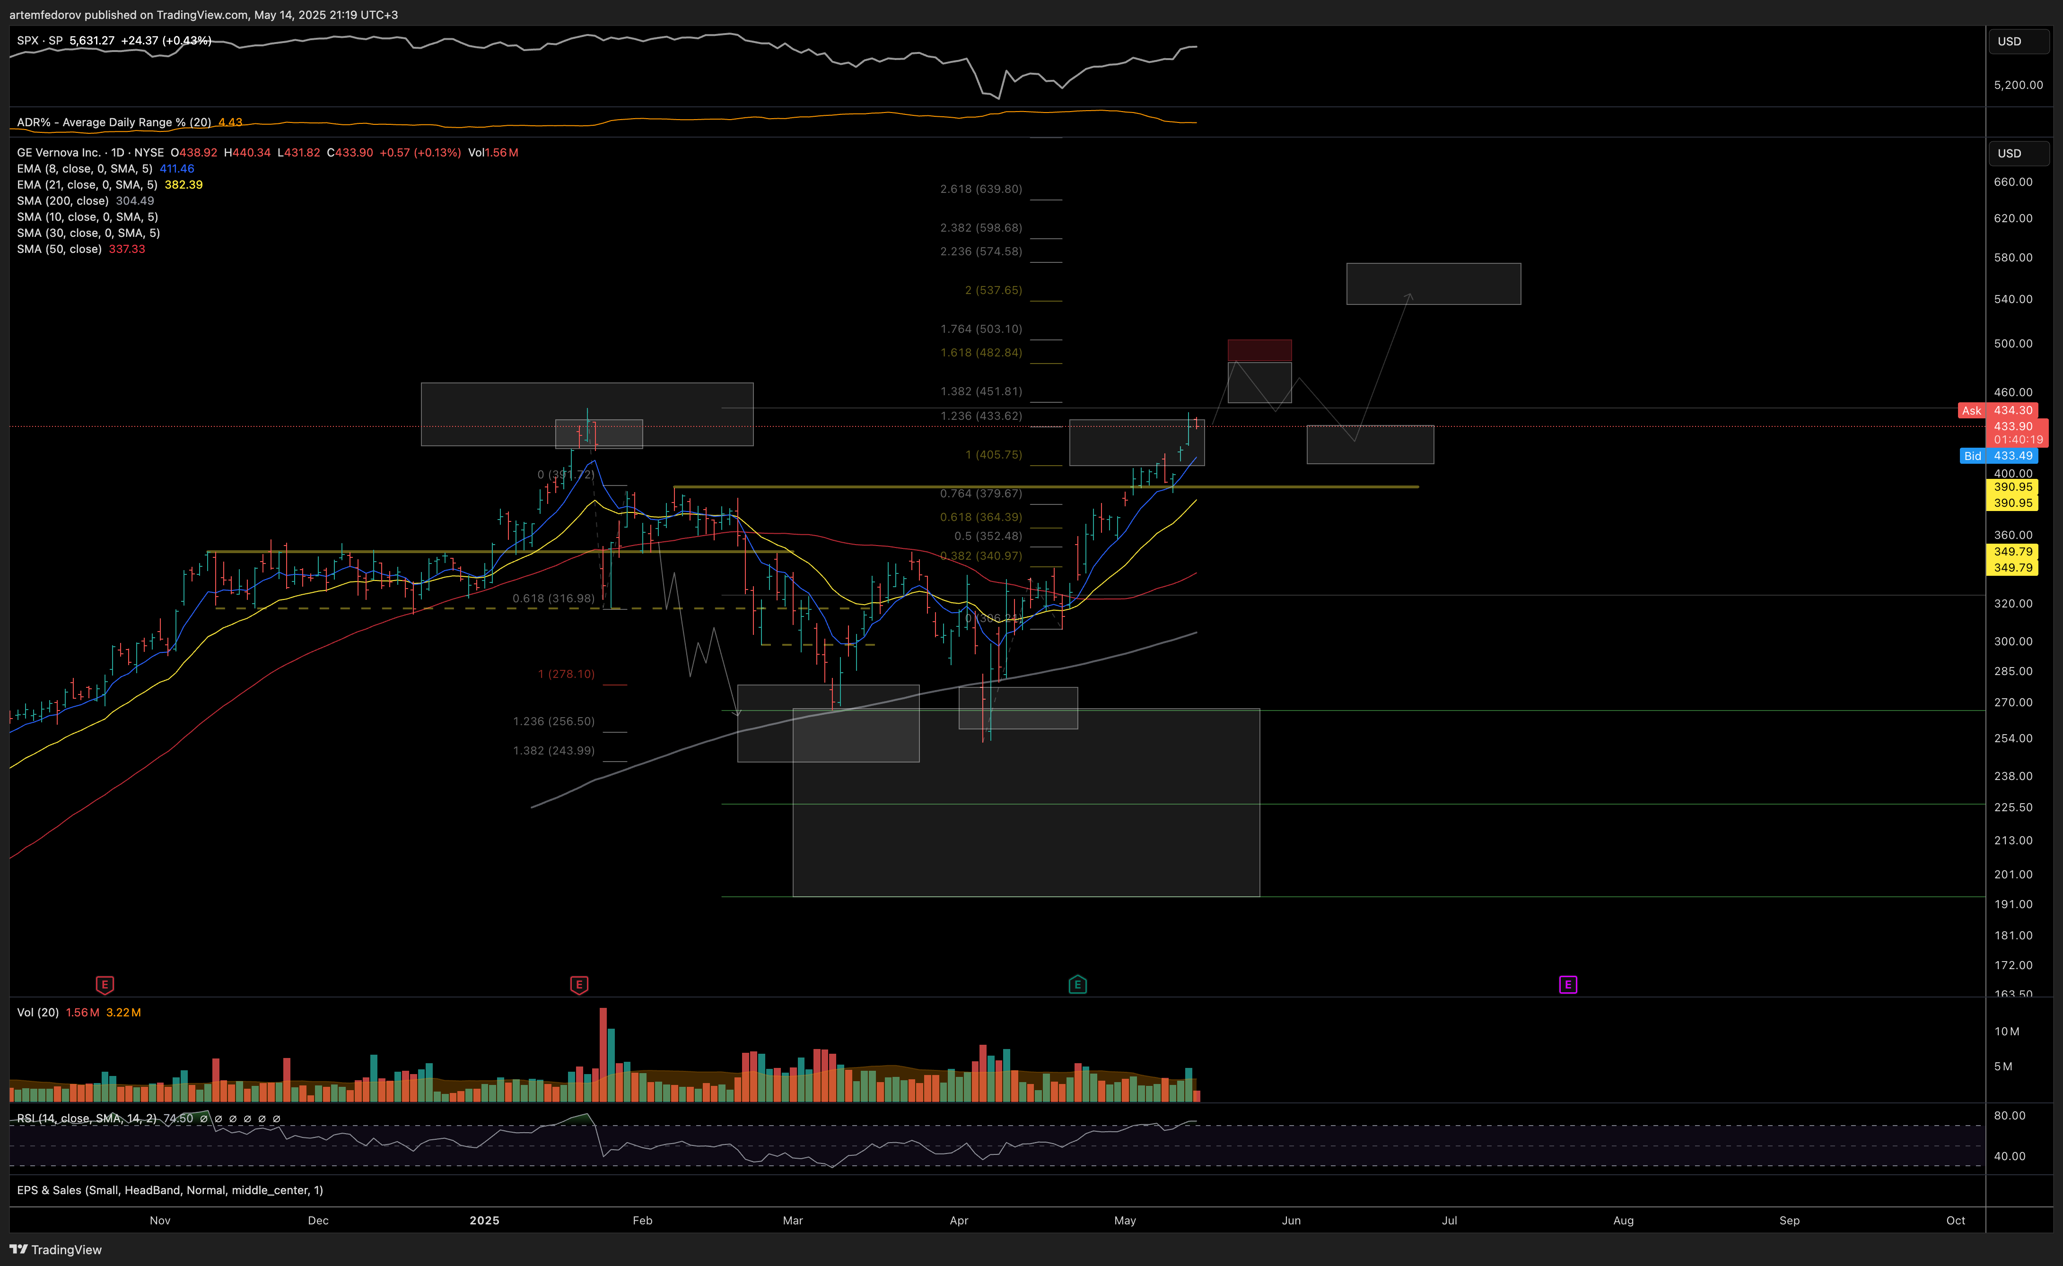Screen dimensions: 2063x1266
Task: Click the RSI value 74.50
Action: (178, 1118)
